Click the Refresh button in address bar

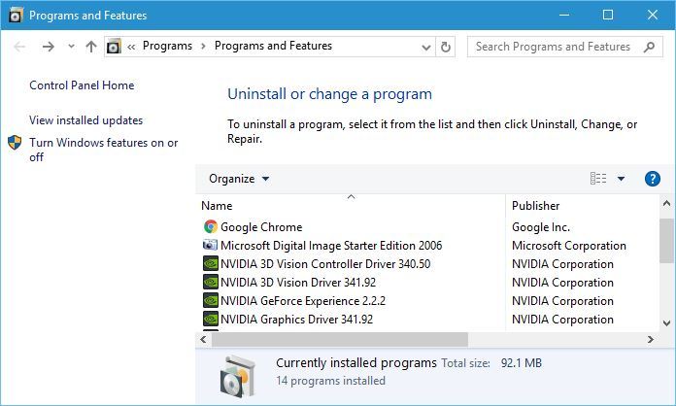pyautogui.click(x=446, y=47)
